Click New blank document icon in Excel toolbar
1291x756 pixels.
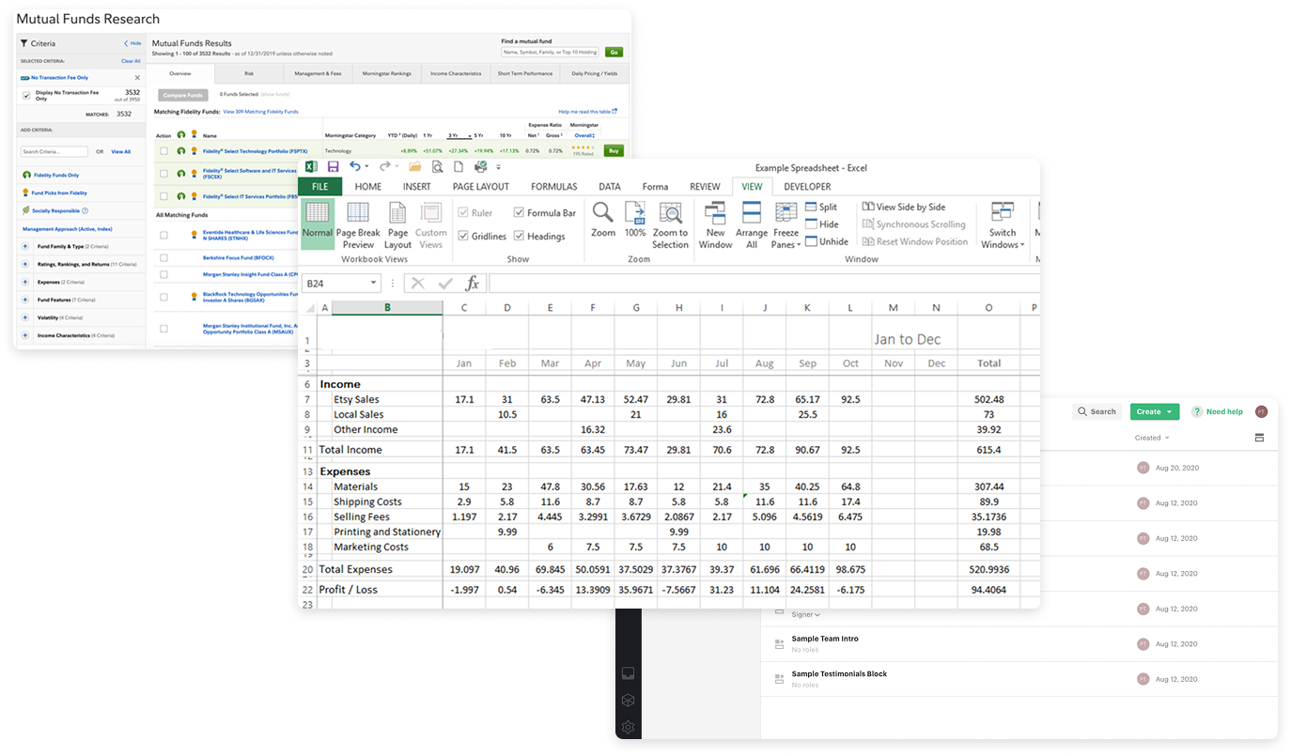click(459, 167)
